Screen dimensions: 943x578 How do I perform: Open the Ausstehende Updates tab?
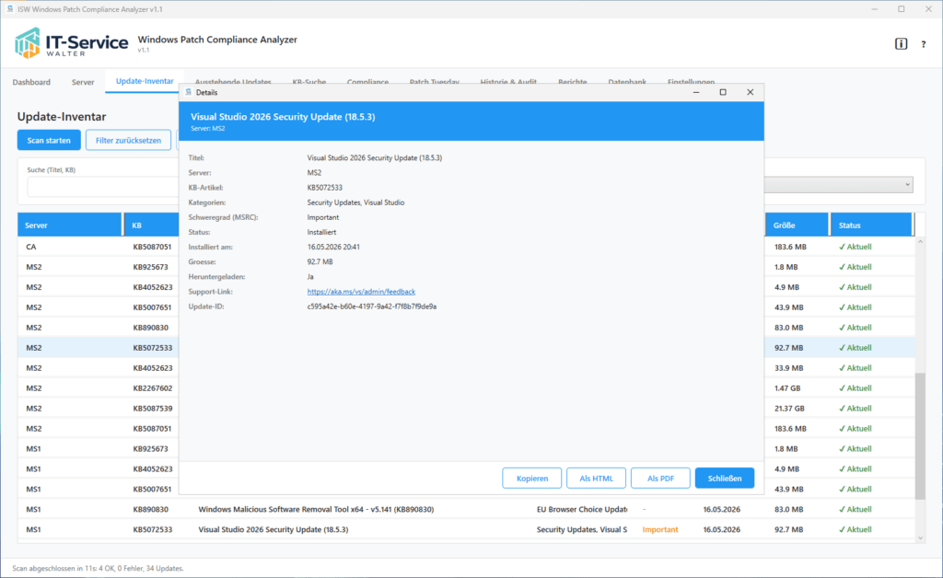pyautogui.click(x=233, y=82)
